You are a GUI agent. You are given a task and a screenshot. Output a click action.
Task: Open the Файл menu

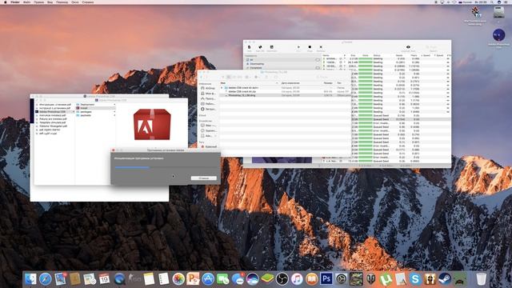(26, 2)
